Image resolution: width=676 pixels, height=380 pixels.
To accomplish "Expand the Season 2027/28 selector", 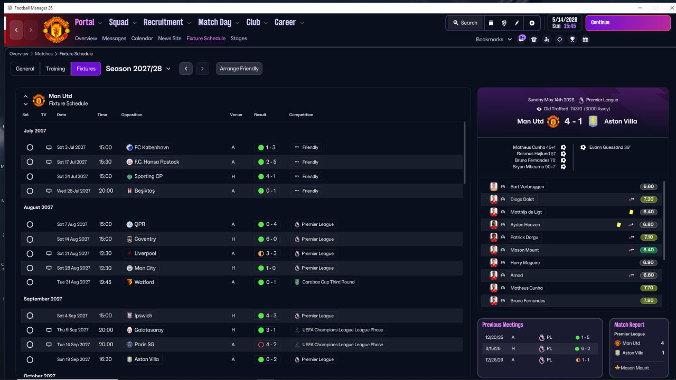I will point(138,69).
